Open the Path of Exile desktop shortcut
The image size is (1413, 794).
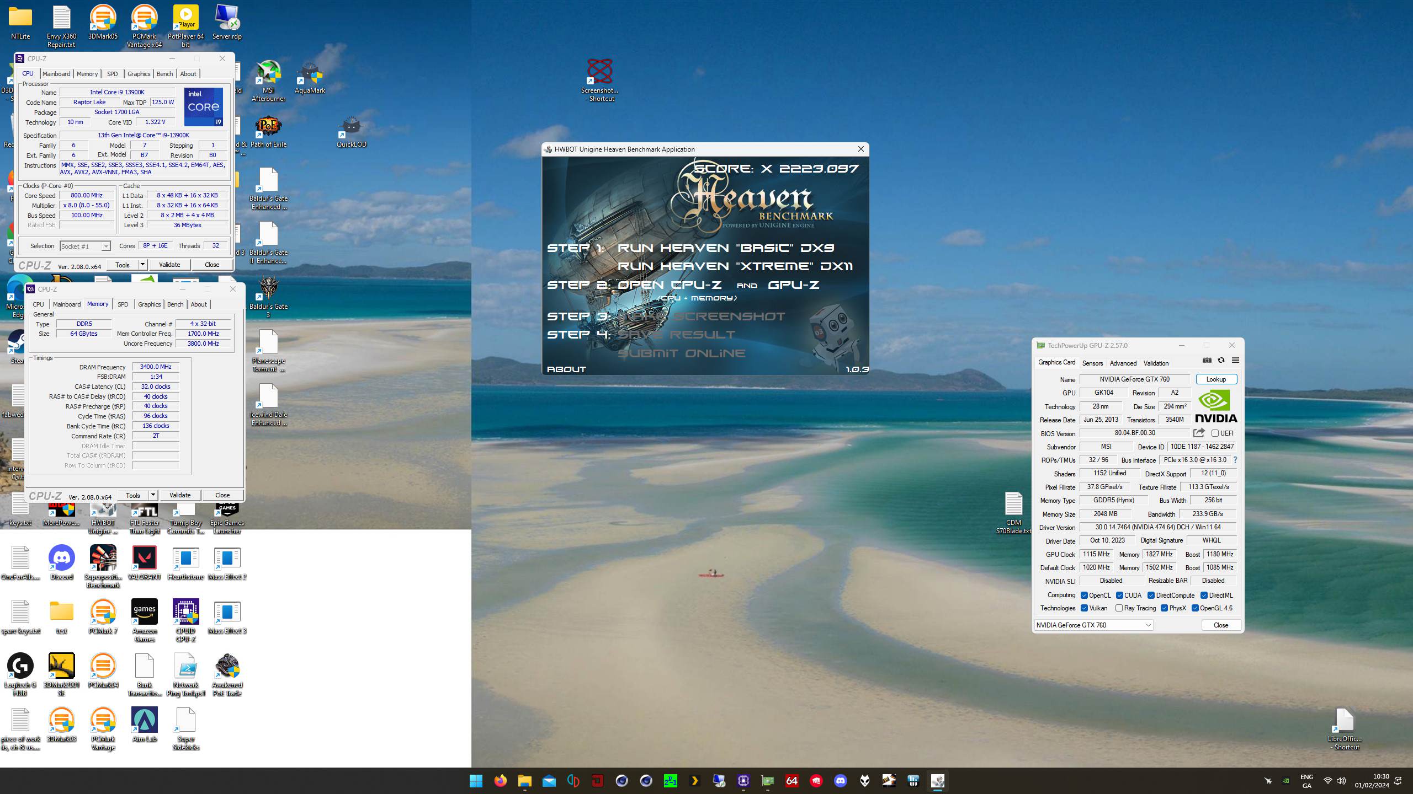(x=268, y=131)
